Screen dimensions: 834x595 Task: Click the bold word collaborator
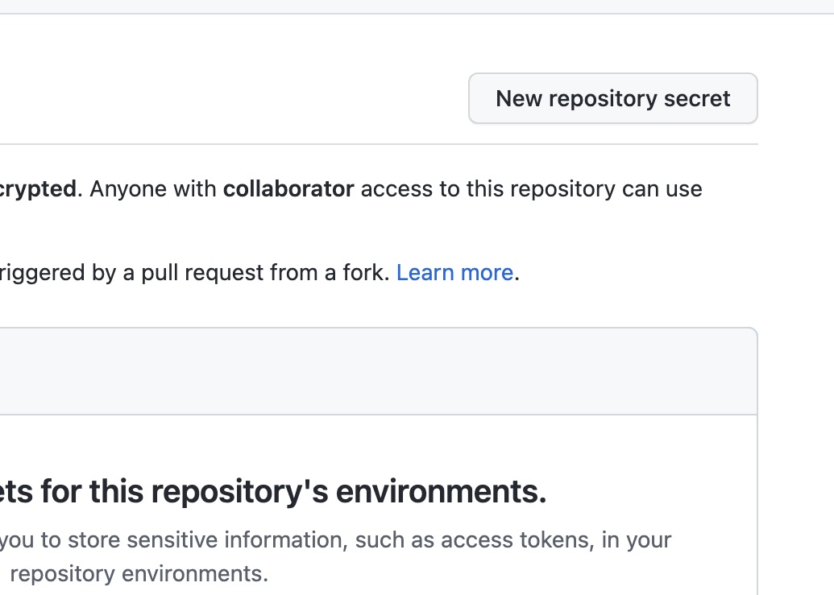tap(288, 189)
